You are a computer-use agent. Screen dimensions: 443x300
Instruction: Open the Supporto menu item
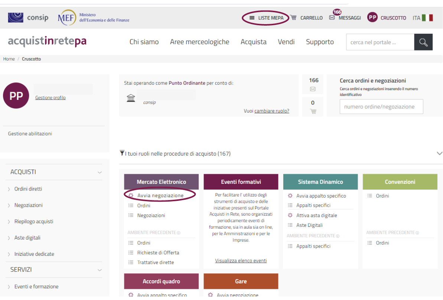click(320, 42)
